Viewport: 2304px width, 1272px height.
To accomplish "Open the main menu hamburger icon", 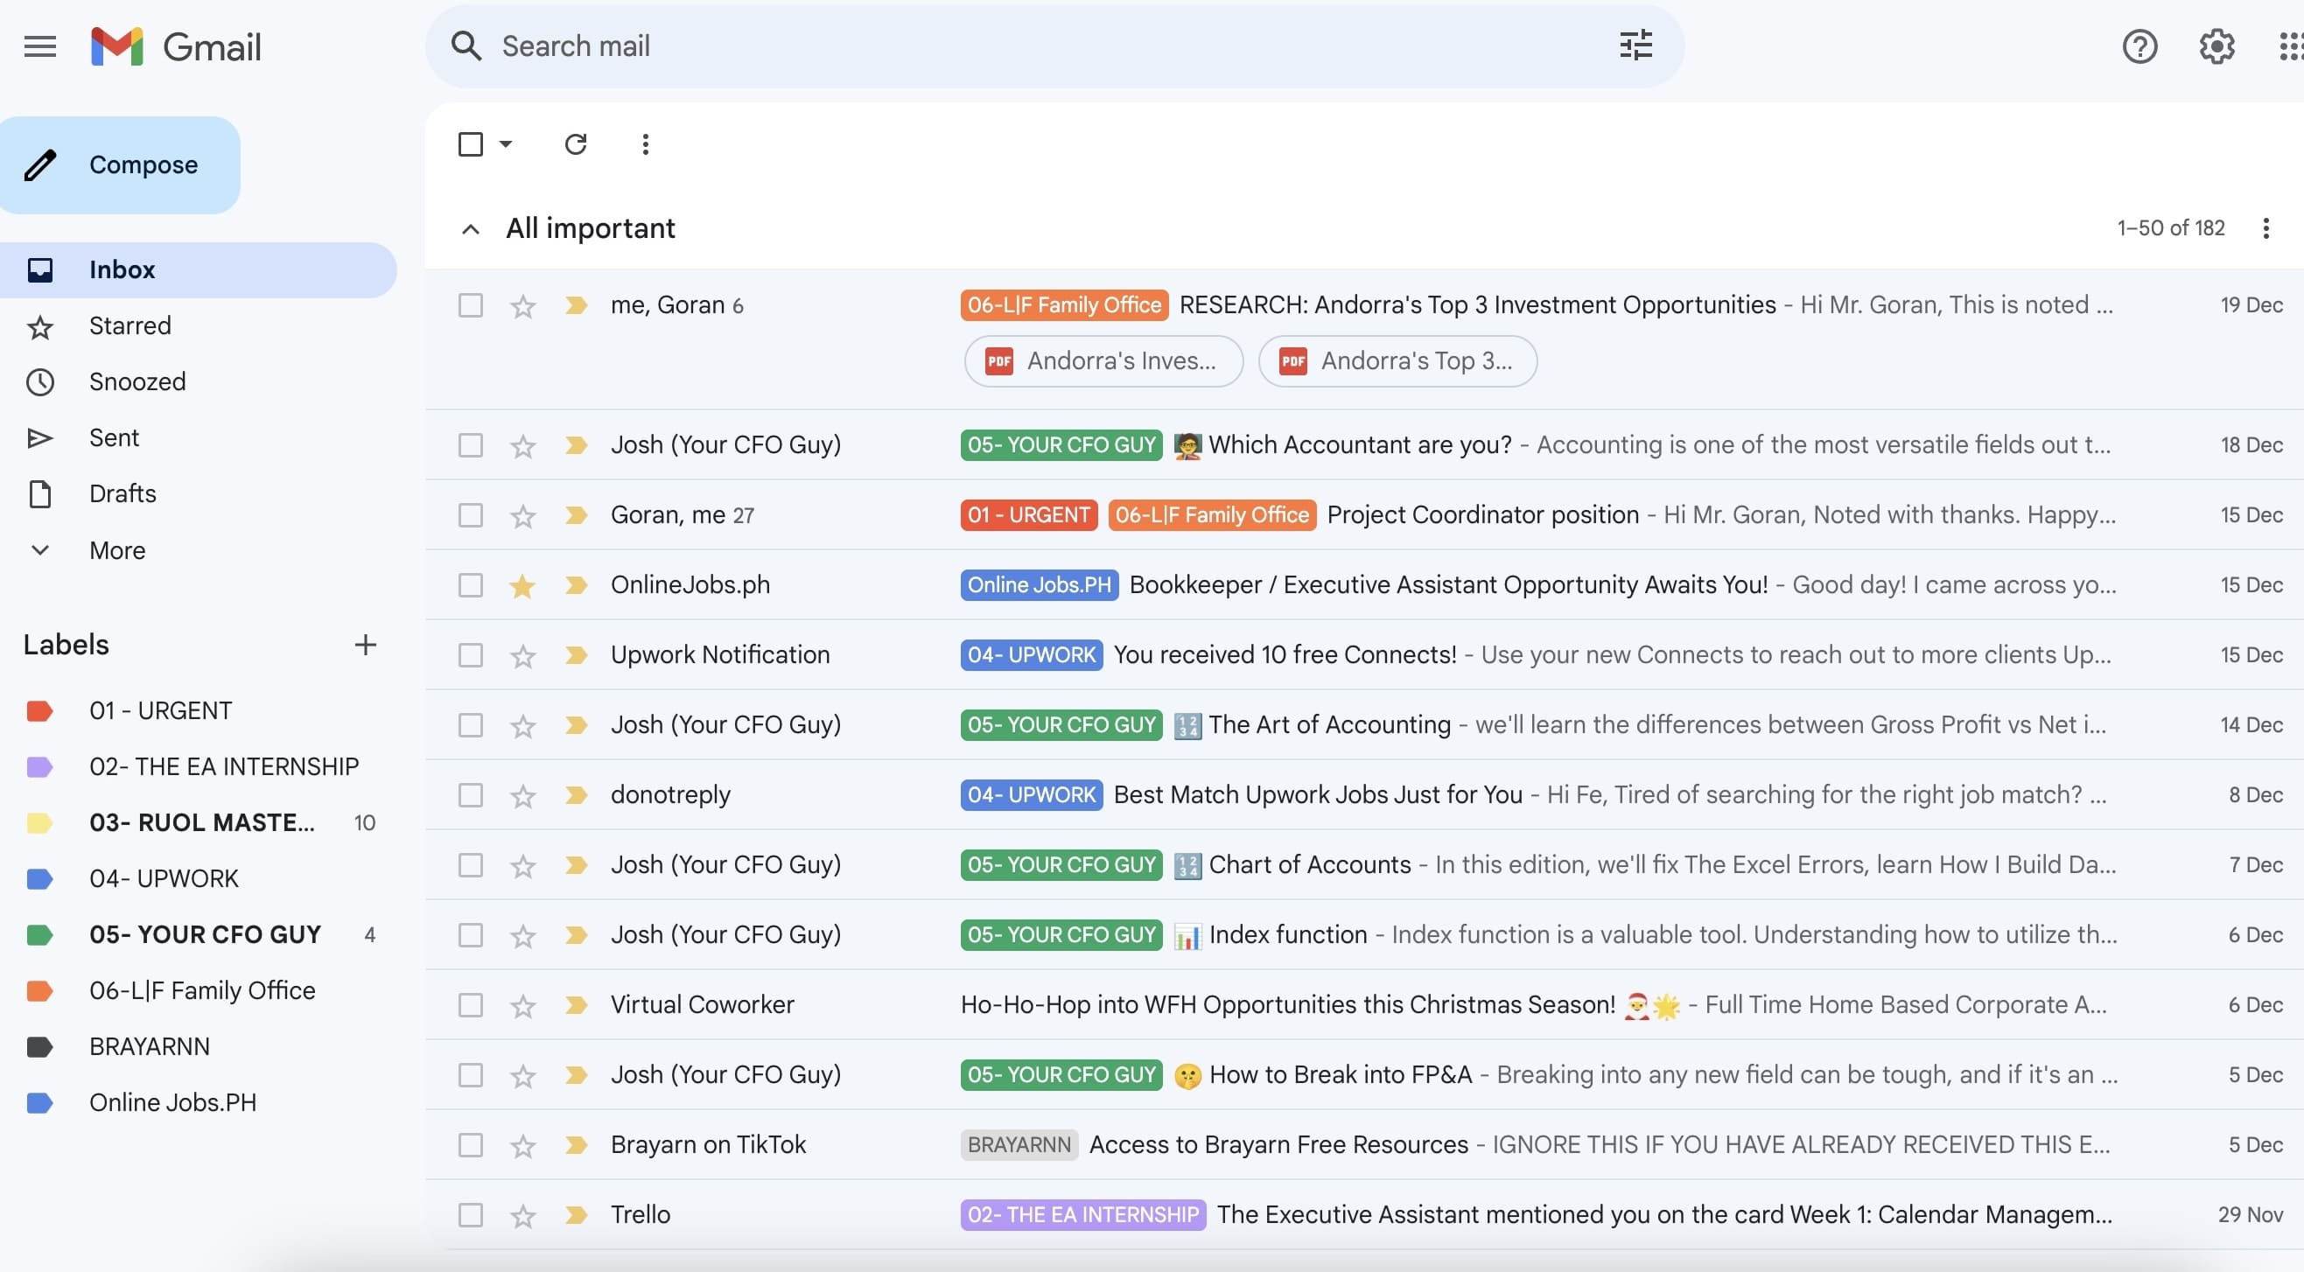I will 40,46.
